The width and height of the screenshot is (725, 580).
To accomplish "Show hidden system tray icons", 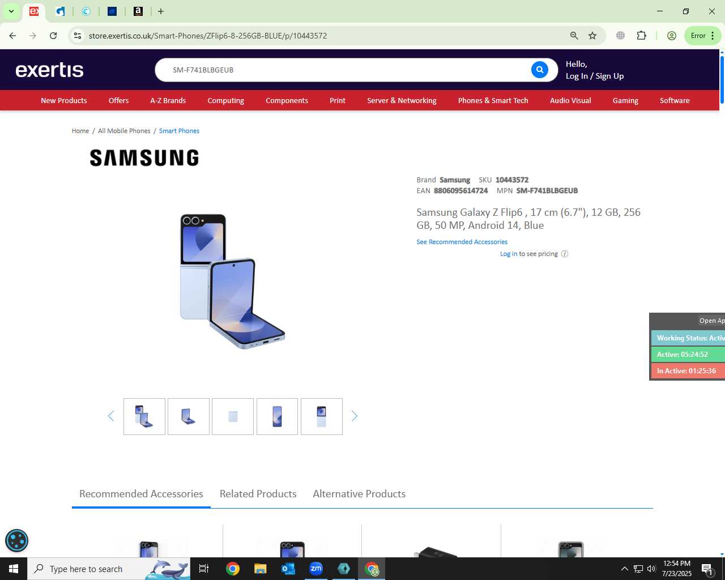I will click(x=625, y=569).
